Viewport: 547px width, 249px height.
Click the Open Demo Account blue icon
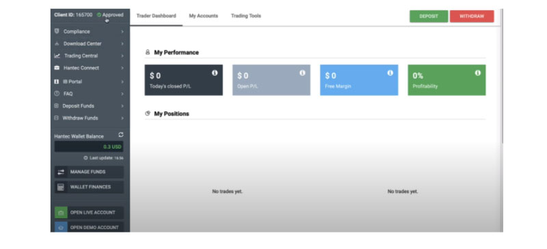[61, 227]
